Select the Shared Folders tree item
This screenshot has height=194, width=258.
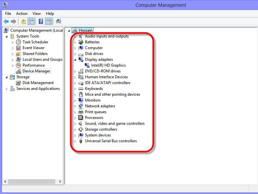click(x=35, y=54)
